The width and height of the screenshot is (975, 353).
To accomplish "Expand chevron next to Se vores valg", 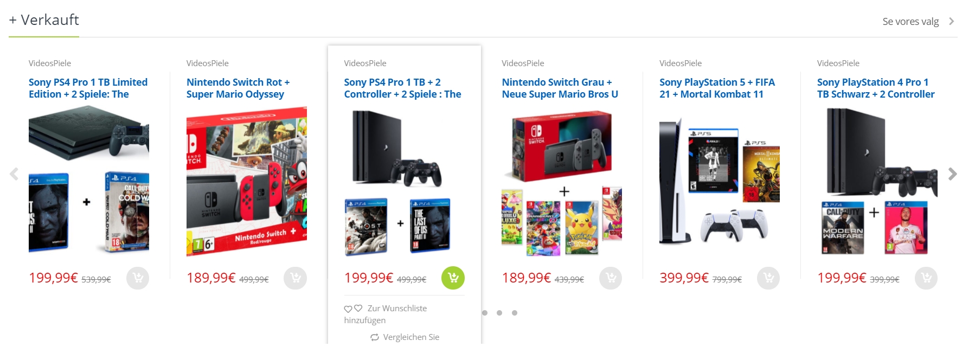I will 952,21.
